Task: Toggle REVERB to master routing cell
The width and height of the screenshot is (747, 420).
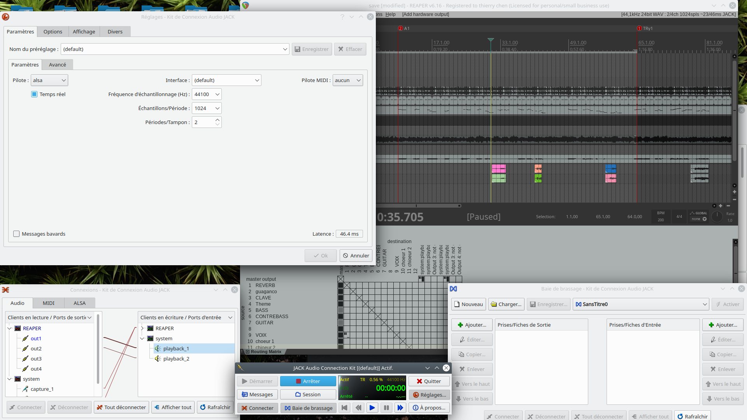Action: (340, 285)
